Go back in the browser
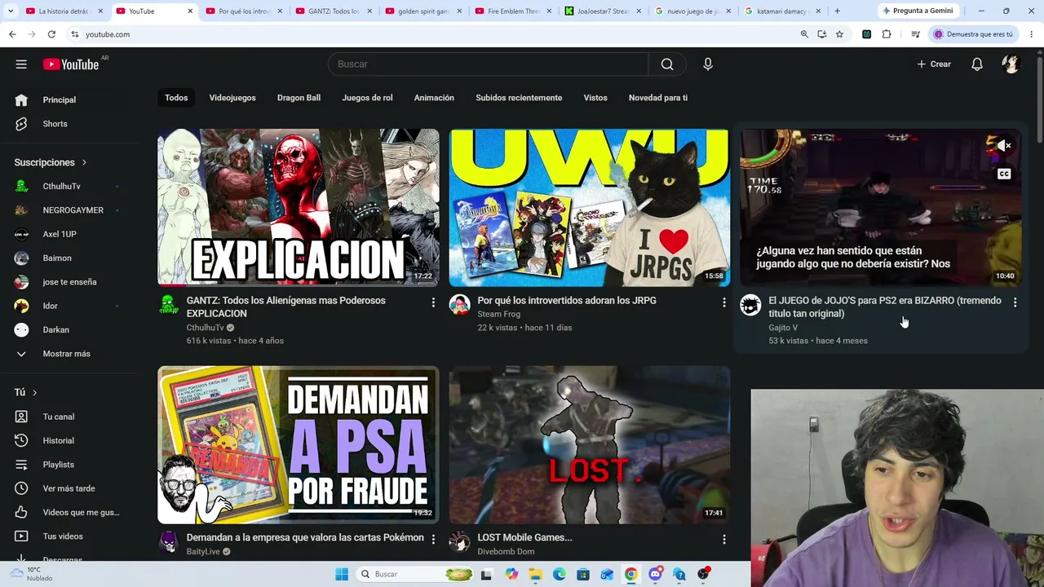Screen dimensions: 1044x587 coord(12,34)
